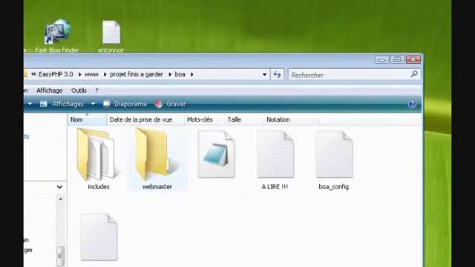Image resolution: width=475 pixels, height=267 pixels.
Task: Click the includes label text
Action: [x=99, y=187]
